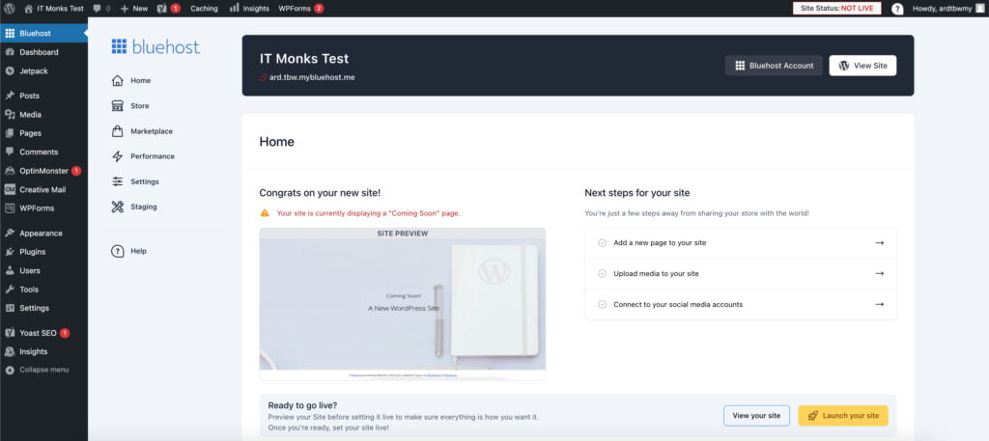Click the Launch your site button
This screenshot has height=441, width=989.
[x=842, y=416]
